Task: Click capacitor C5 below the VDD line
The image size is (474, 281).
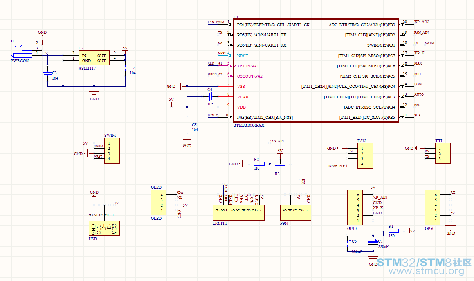Action: click(187, 124)
